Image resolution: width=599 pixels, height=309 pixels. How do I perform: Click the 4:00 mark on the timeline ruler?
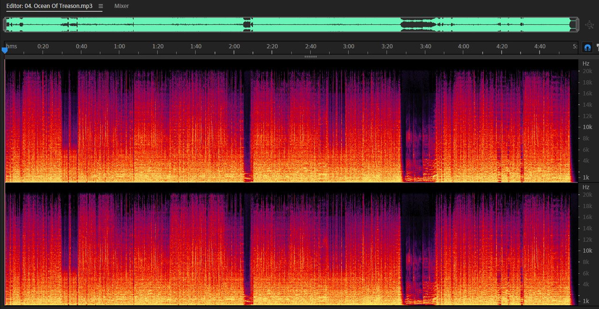pyautogui.click(x=463, y=46)
